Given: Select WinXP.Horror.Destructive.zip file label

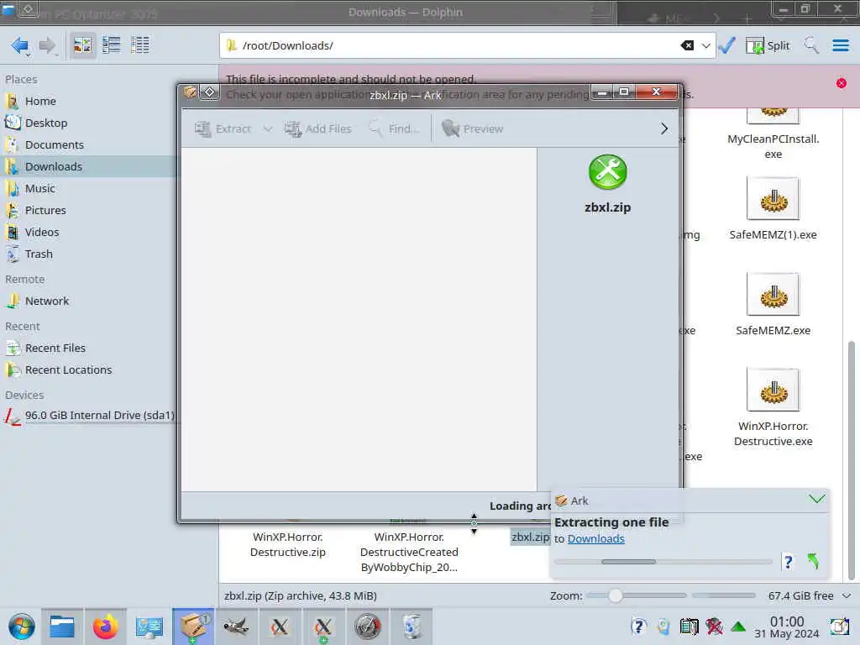Looking at the screenshot, I should [288, 544].
